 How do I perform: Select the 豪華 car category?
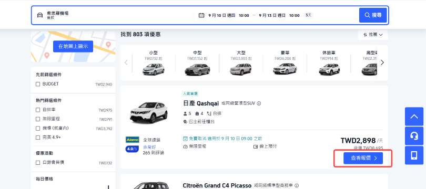[285, 62]
